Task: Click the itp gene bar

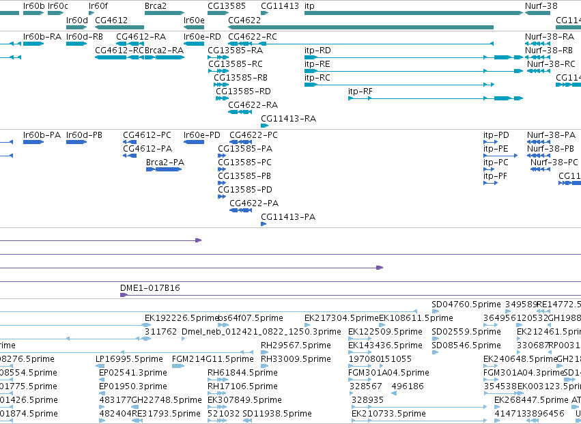Action: click(x=414, y=14)
